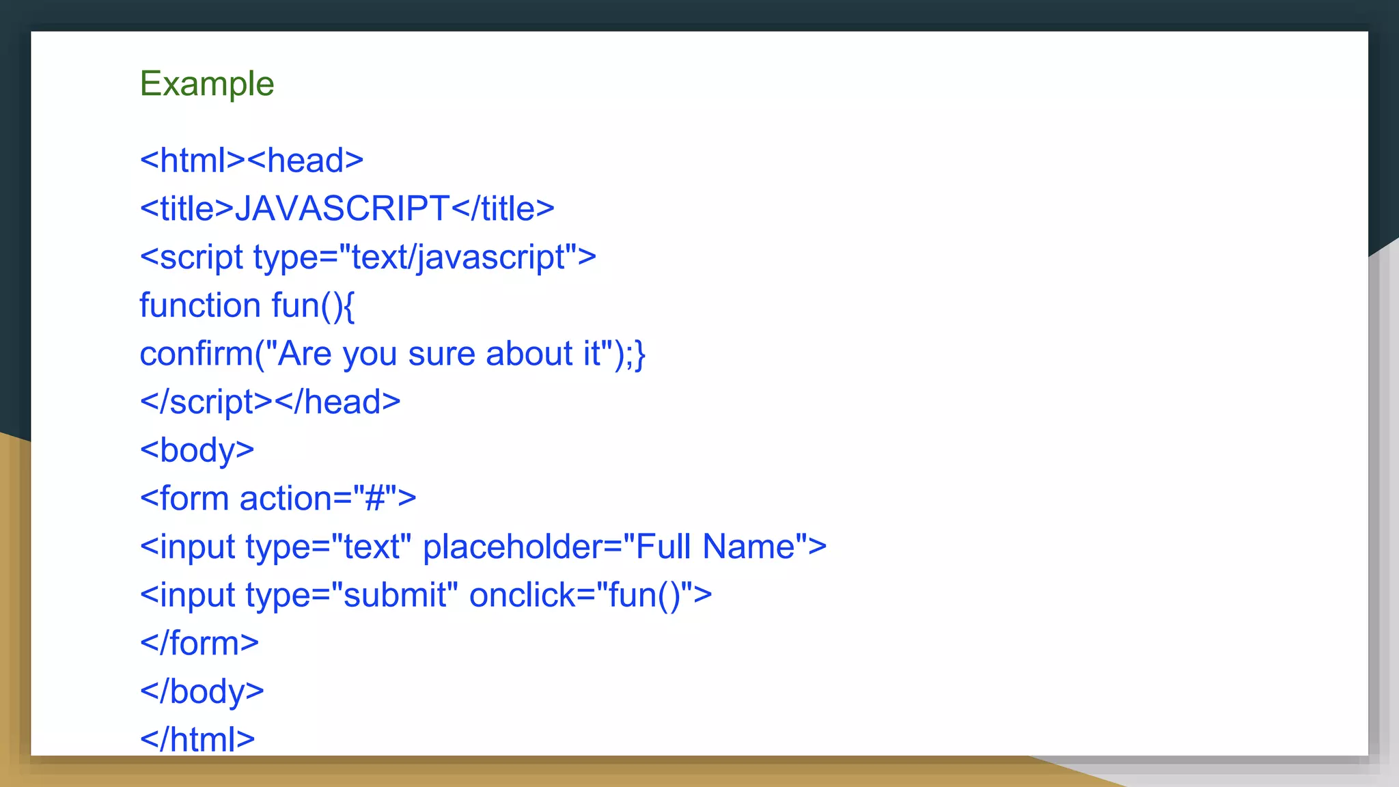Click the line '<form action="#">'

point(278,498)
